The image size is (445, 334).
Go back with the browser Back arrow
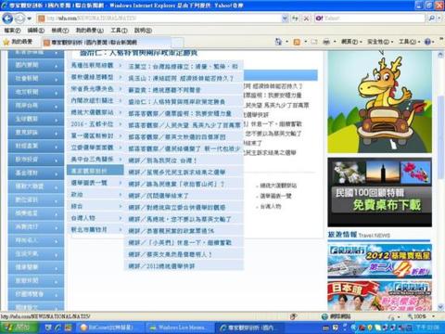[7, 19]
